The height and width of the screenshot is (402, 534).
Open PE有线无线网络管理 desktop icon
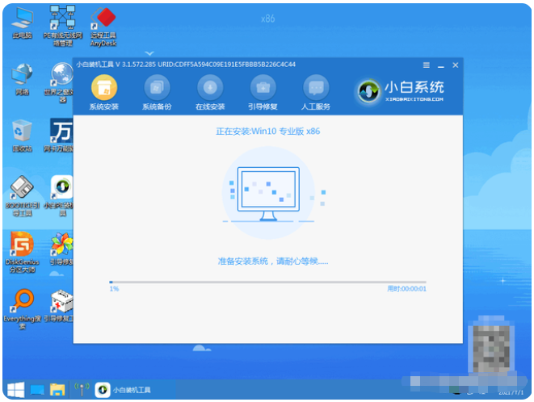tap(63, 26)
